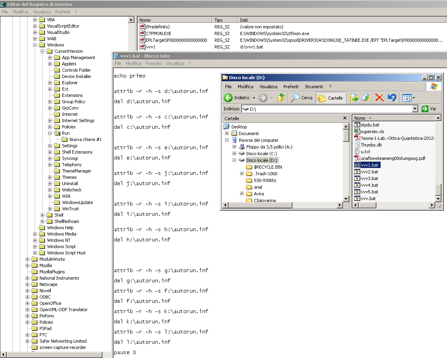Click Dati column header in registry

pyautogui.click(x=341, y=20)
